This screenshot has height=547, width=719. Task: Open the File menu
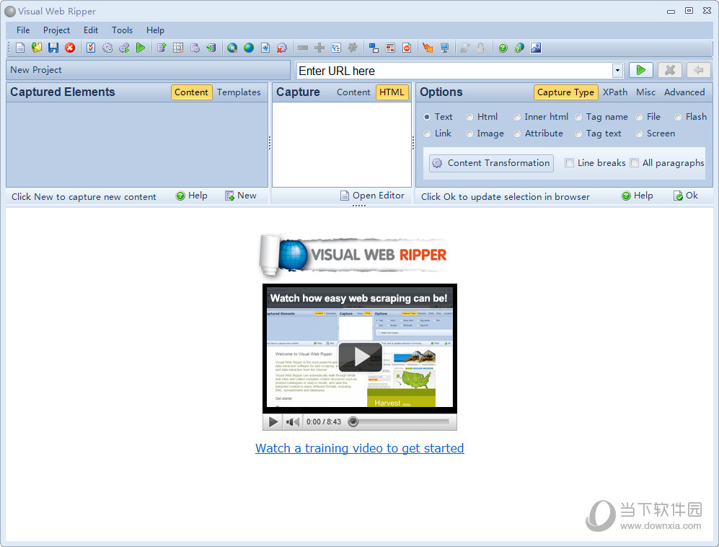pos(23,30)
